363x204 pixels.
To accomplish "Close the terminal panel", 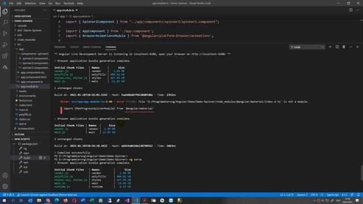I will click(357, 47).
